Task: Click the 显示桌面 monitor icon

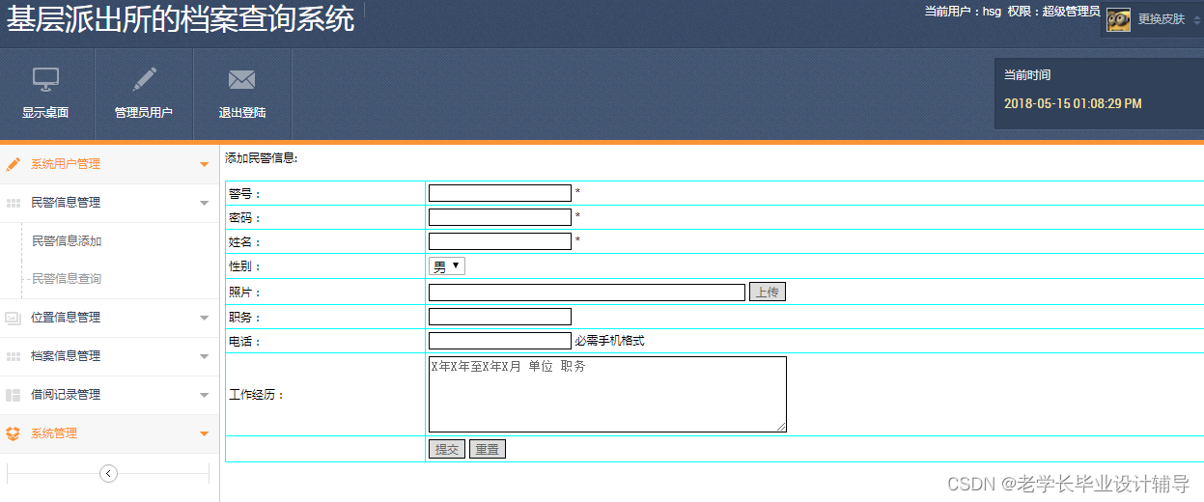Action: [x=45, y=79]
